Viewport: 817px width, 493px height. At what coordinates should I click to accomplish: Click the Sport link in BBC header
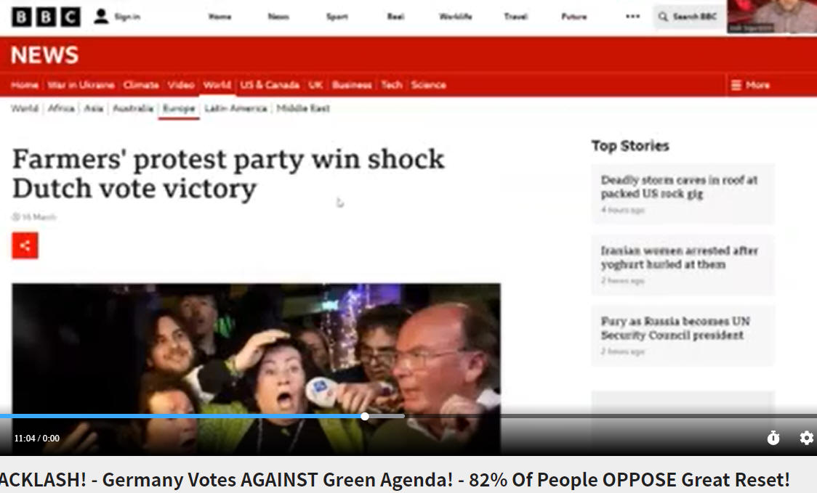[337, 17]
